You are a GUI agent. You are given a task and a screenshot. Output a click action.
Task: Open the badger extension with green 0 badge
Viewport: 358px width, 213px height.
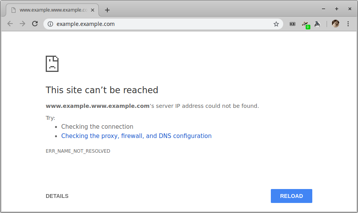[x=305, y=25]
